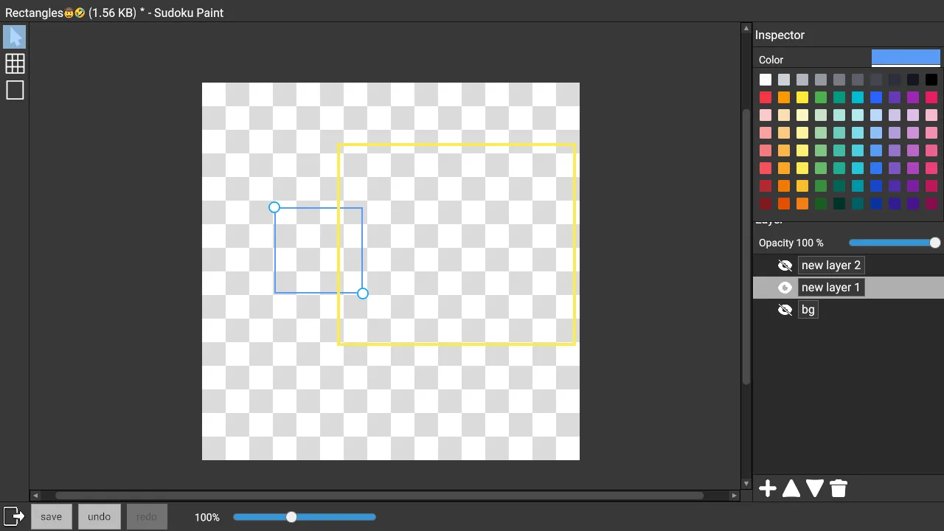Screen dimensions: 944x531
Task: Click the zoom slider handle
Action: point(291,517)
